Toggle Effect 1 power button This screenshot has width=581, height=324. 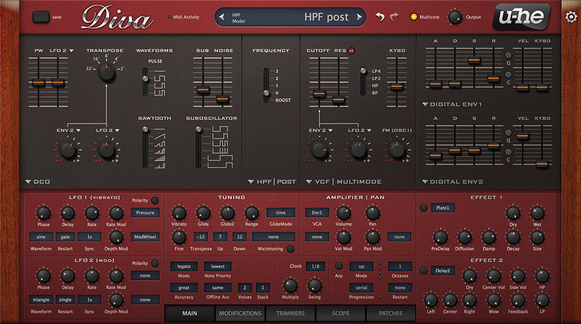point(424,207)
